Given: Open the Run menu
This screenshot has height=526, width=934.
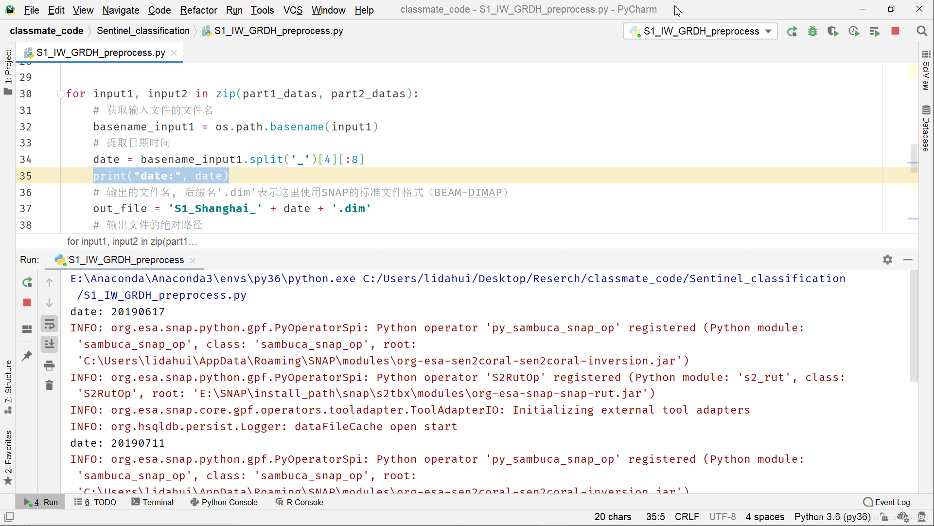Looking at the screenshot, I should coord(234,10).
